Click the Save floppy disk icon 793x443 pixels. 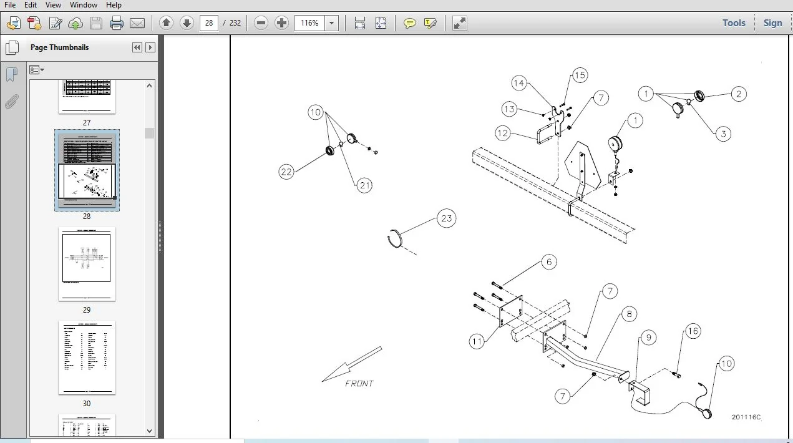(x=95, y=24)
